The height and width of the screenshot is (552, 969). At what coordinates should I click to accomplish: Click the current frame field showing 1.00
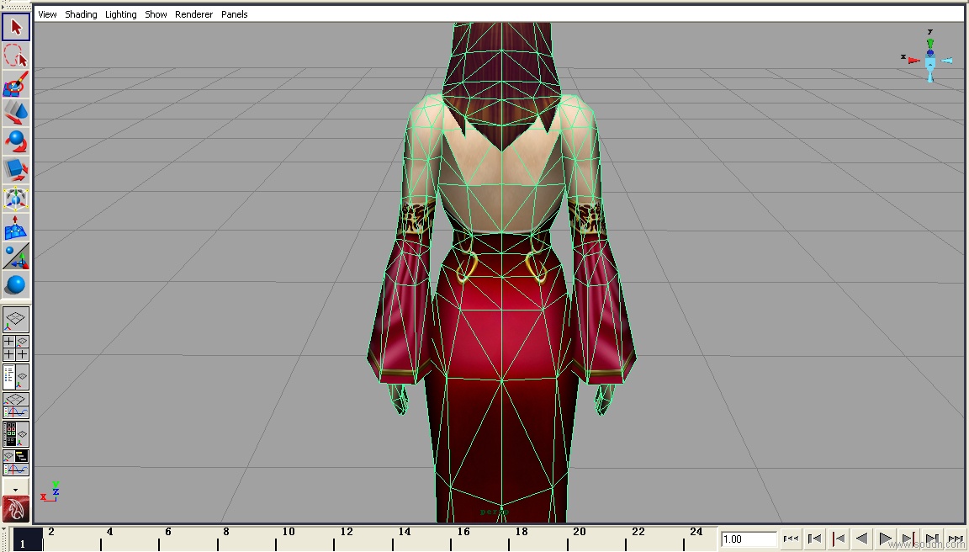pos(748,539)
